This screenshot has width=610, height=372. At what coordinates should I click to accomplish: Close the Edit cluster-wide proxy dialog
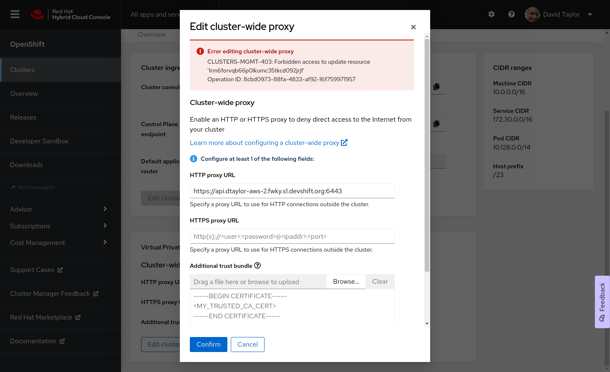click(413, 27)
